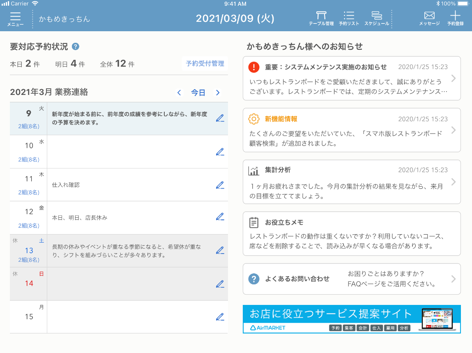Tap the Bluetooth status icon

point(438,4)
